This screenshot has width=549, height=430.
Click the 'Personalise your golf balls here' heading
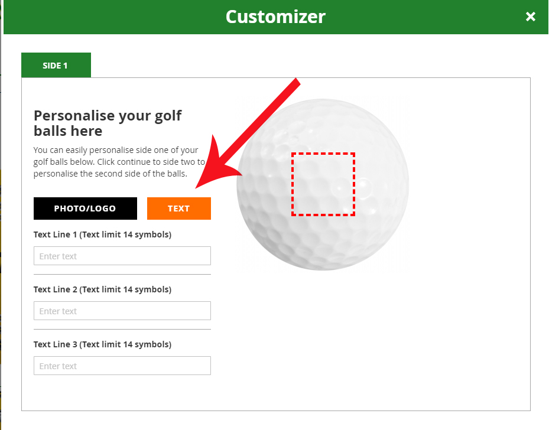click(x=108, y=123)
